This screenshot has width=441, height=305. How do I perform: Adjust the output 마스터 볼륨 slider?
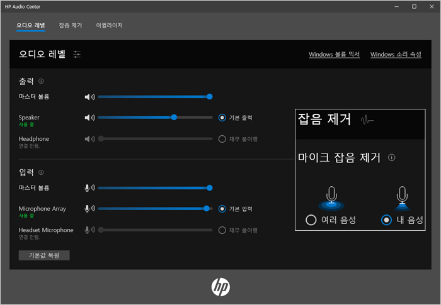155,97
